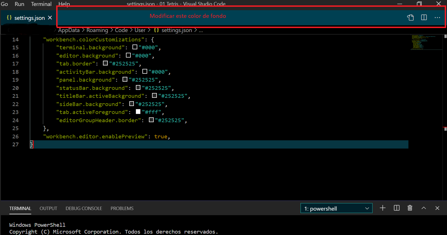Click AppData in the breadcrumb path

[x=69, y=30]
